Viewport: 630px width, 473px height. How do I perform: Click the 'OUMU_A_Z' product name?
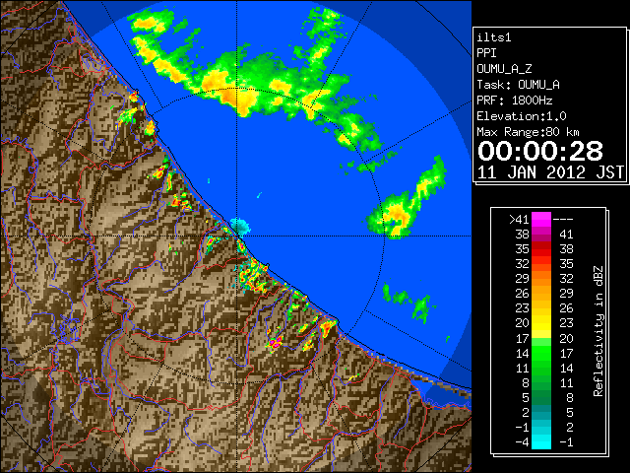[x=504, y=69]
